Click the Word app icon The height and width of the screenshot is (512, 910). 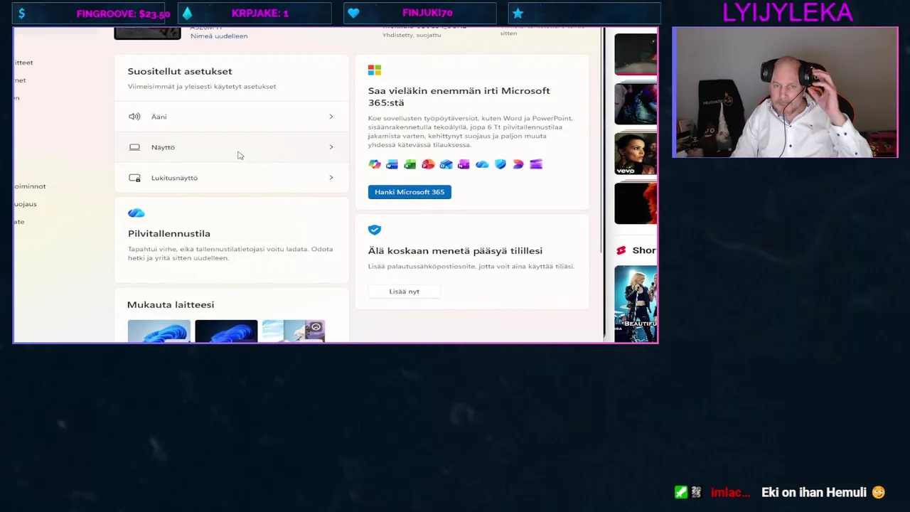(x=392, y=164)
